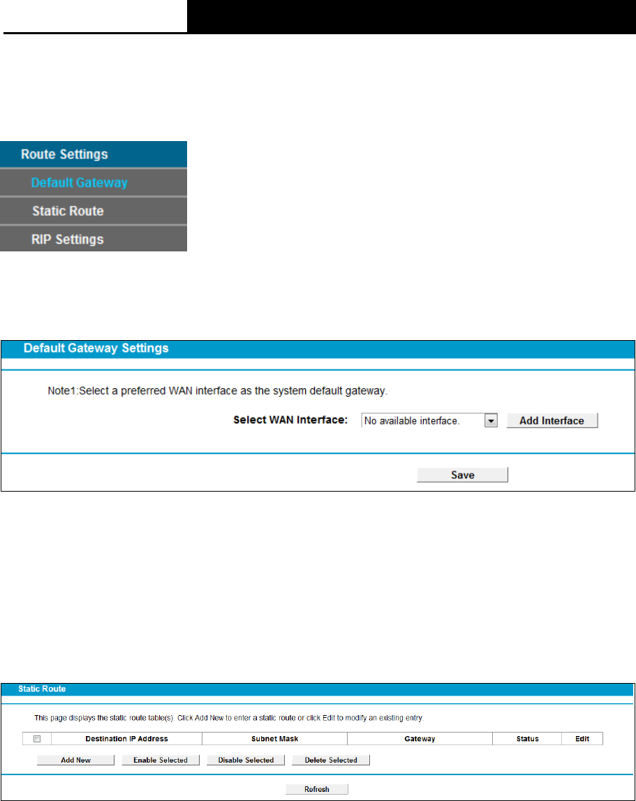Click the 'Destination IP Address' column header
Screen dimensions: 636x801
tap(126, 739)
